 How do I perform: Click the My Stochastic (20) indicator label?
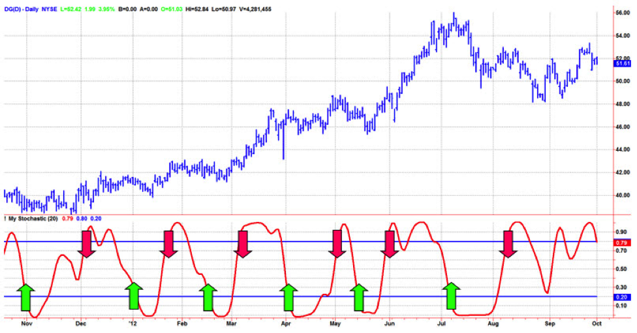click(x=33, y=219)
